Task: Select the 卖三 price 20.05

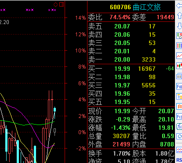Action: [x=122, y=43]
